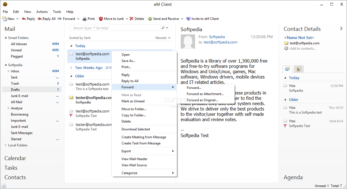Open the attachments history tab icon
This screenshot has width=347, height=189.
pyautogui.click(x=299, y=69)
